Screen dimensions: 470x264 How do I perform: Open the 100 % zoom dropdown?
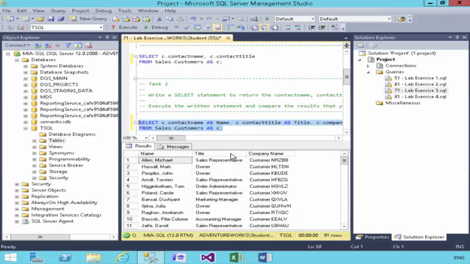146,138
